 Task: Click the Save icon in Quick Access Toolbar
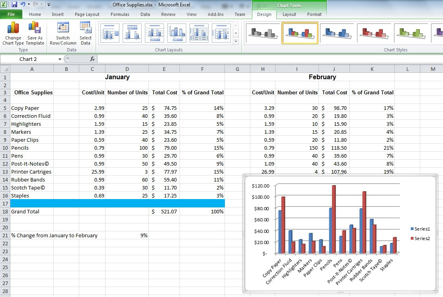(x=14, y=5)
